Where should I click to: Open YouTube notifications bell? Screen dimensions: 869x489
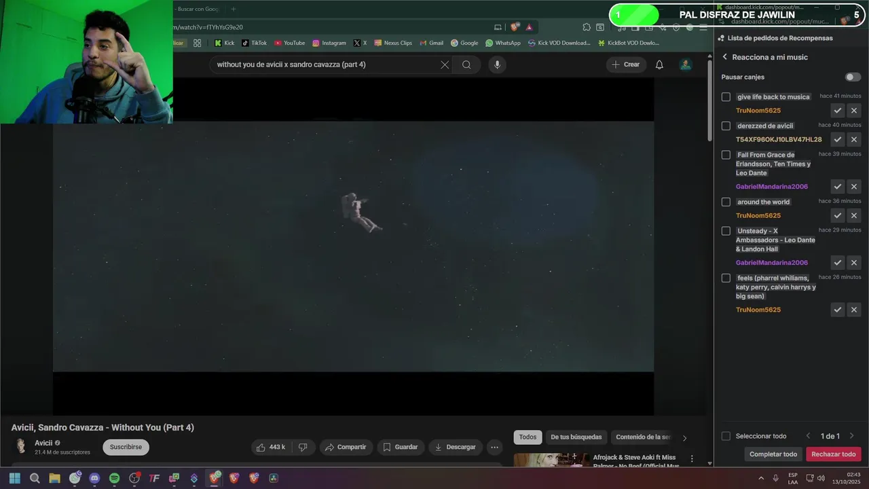pyautogui.click(x=659, y=65)
